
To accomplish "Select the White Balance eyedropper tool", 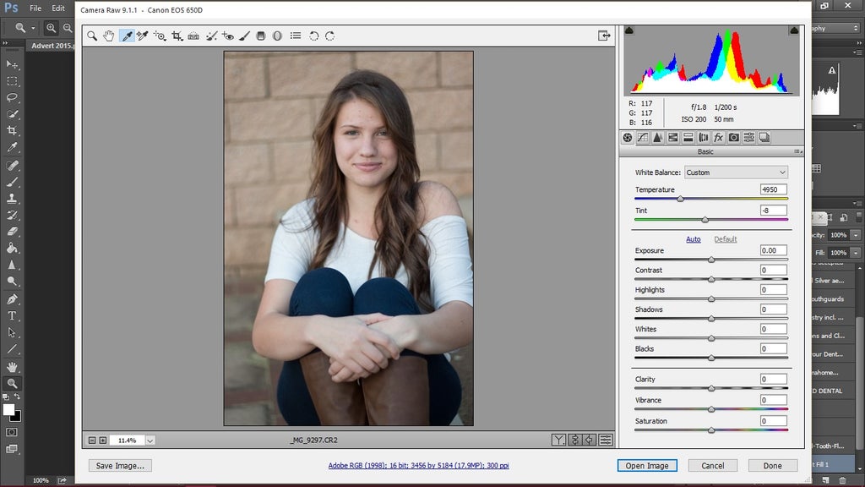I will pos(127,36).
